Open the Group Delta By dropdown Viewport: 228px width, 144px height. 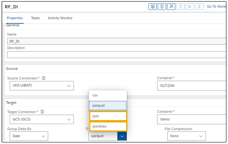coord(29,136)
